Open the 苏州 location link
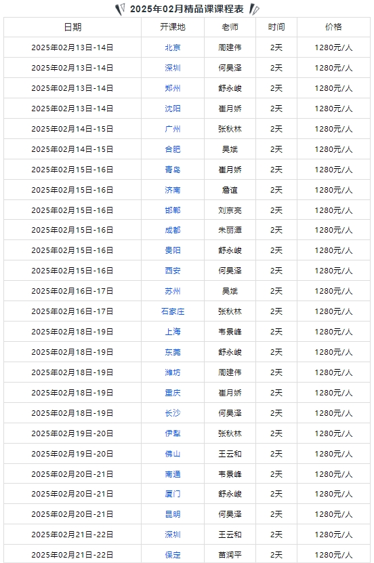This screenshot has width=374, height=563. click(x=173, y=291)
